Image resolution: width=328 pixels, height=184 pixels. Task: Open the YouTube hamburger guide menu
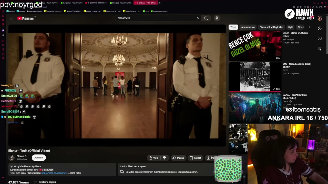12,18
